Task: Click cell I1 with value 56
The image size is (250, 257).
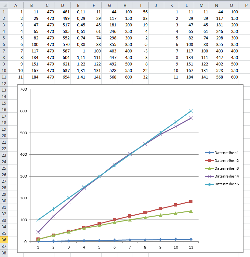Action: [x=141, y=12]
